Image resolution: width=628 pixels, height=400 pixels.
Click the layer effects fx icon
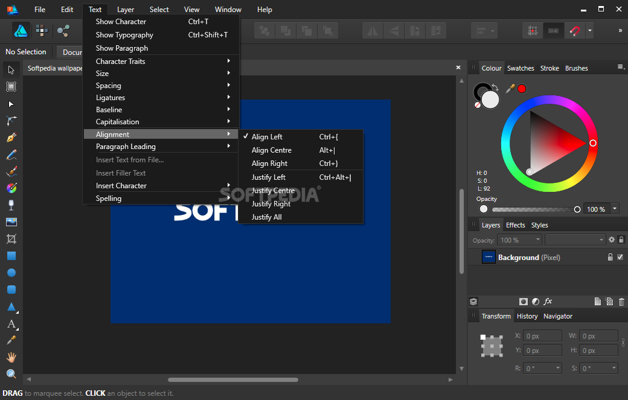(x=548, y=302)
